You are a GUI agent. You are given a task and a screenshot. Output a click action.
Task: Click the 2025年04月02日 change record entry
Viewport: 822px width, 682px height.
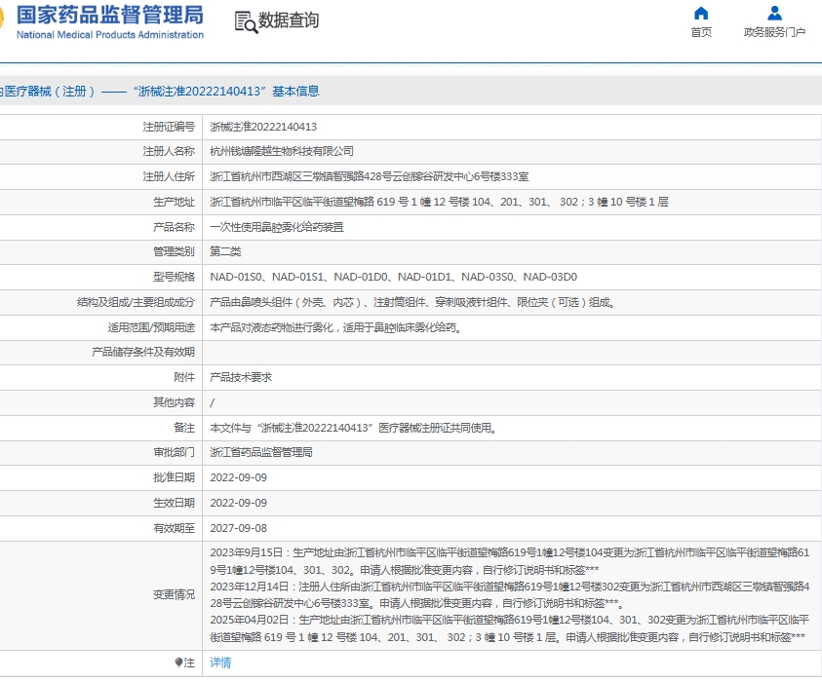pyautogui.click(x=510, y=628)
